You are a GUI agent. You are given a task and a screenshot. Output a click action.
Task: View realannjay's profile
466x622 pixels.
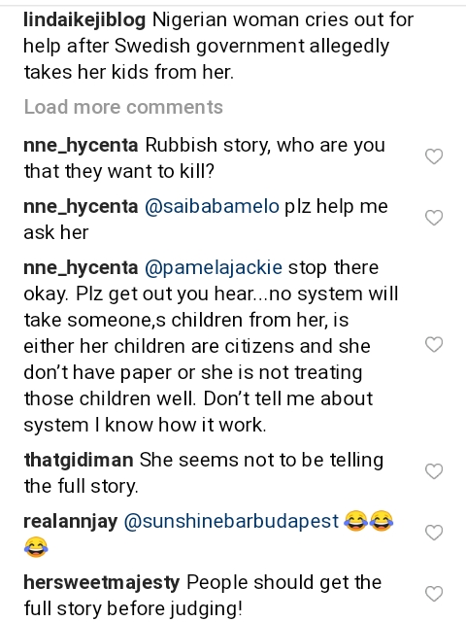pyautogui.click(x=71, y=521)
